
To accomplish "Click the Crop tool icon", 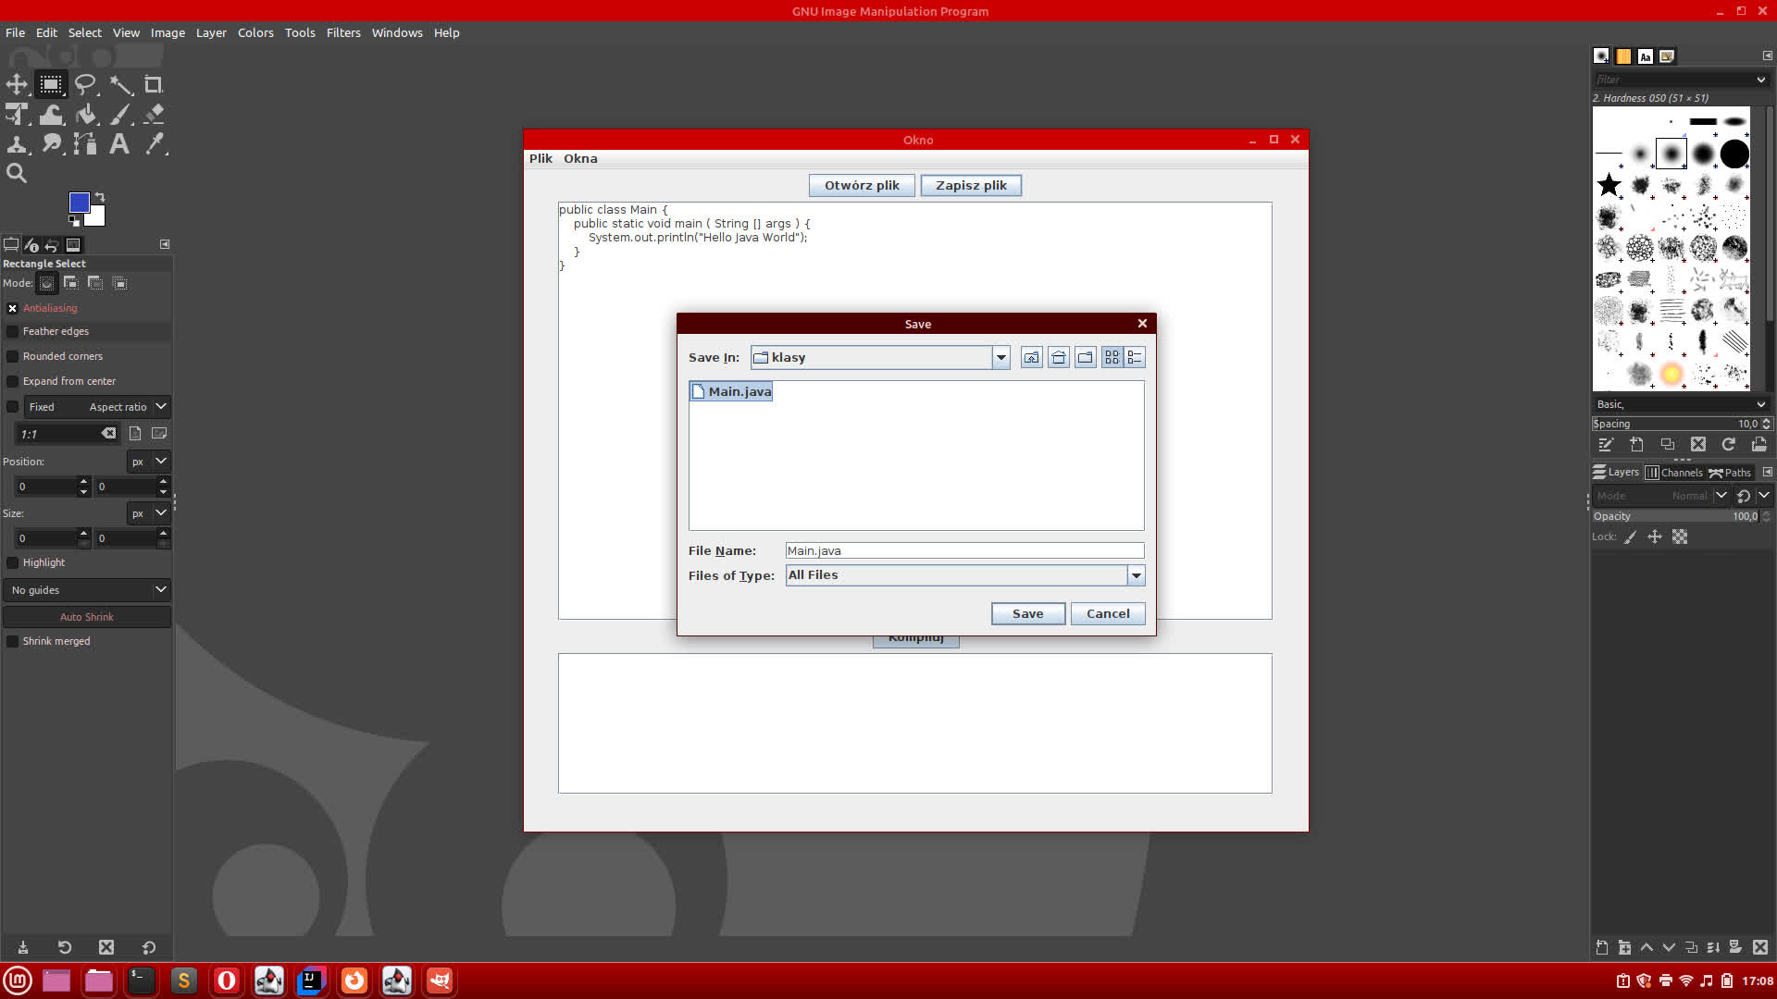I will (x=154, y=85).
